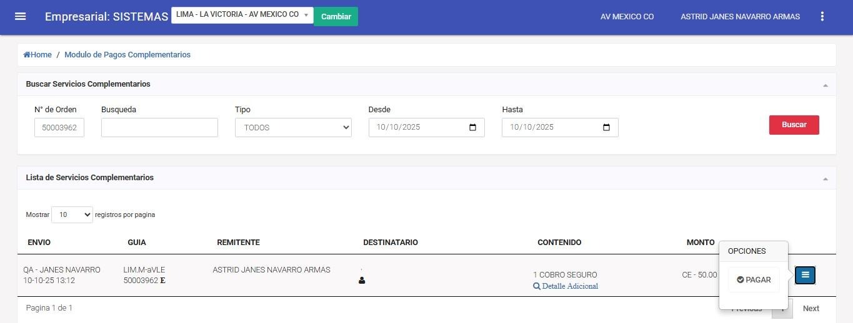Click the Detalle Adicional magnifier icon
The width and height of the screenshot is (853, 323).
point(537,286)
